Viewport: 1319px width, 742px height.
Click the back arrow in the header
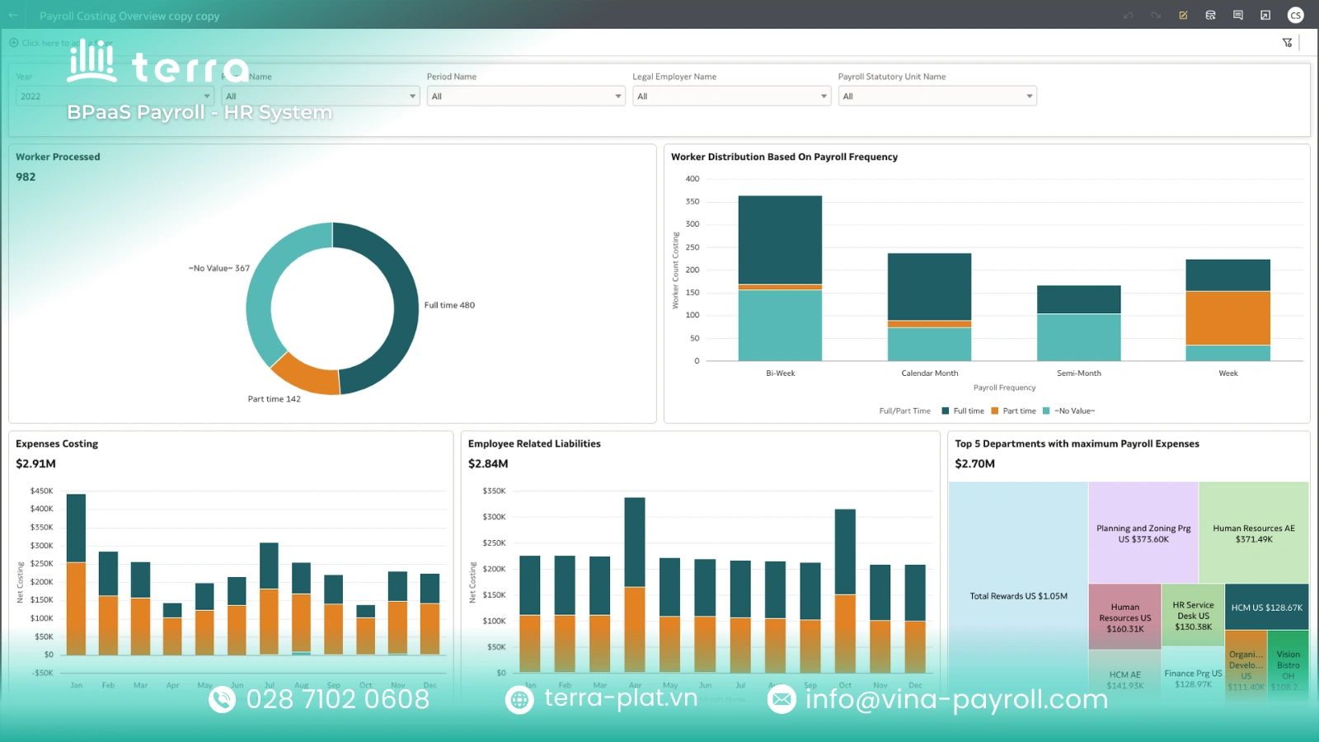13,15
